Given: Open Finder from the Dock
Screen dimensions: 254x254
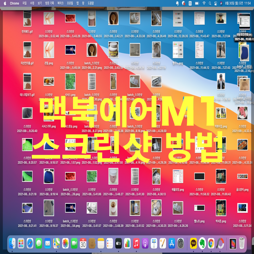Looking at the screenshot, I should (12, 243).
